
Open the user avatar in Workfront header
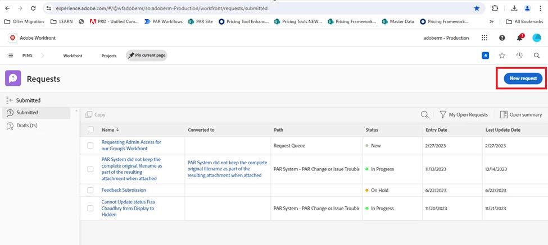(536, 38)
